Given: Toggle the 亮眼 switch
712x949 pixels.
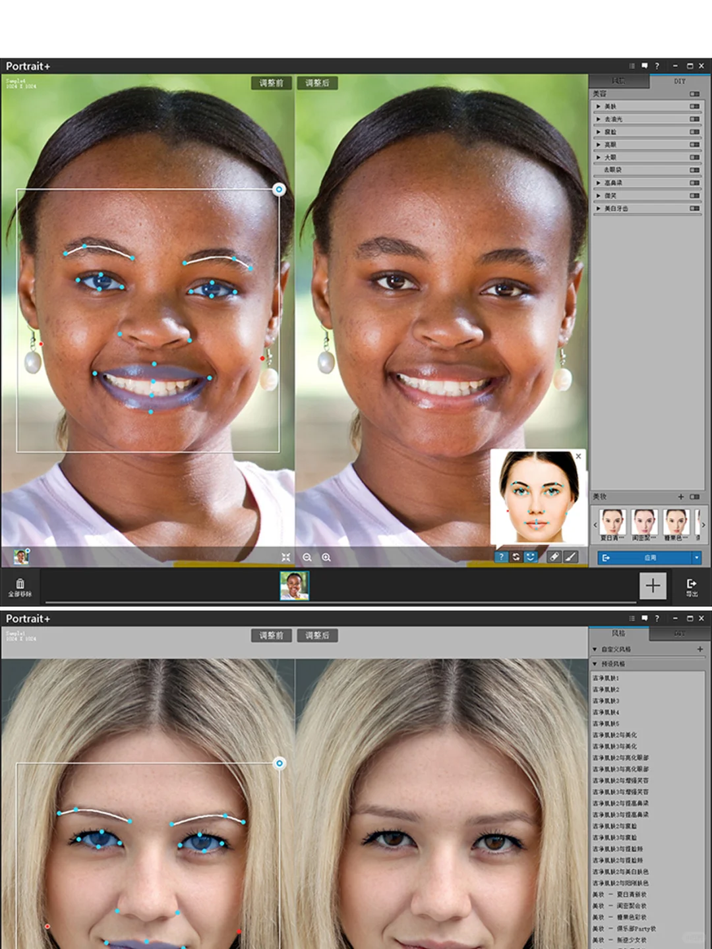Looking at the screenshot, I should click(x=695, y=144).
